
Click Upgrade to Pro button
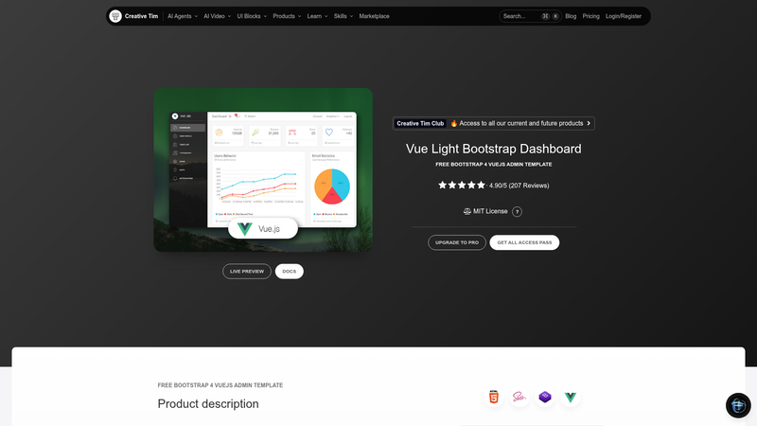tap(457, 242)
